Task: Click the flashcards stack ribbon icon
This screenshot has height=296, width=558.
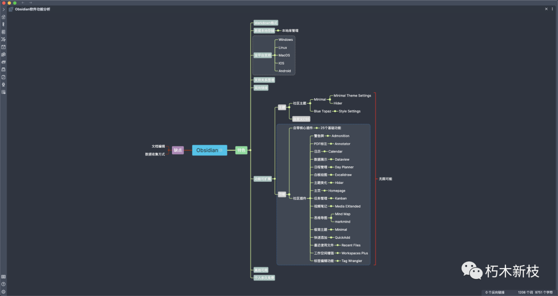Action: [4, 62]
